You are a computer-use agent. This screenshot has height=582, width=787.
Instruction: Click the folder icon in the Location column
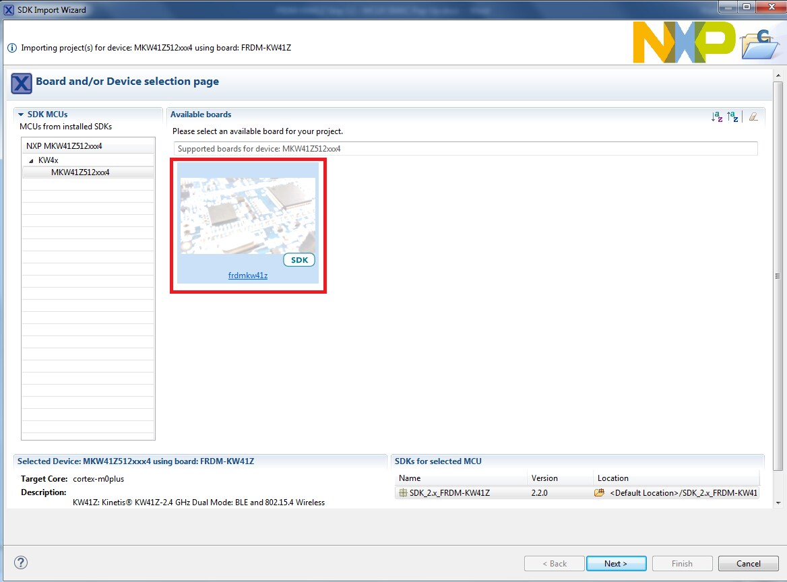599,492
